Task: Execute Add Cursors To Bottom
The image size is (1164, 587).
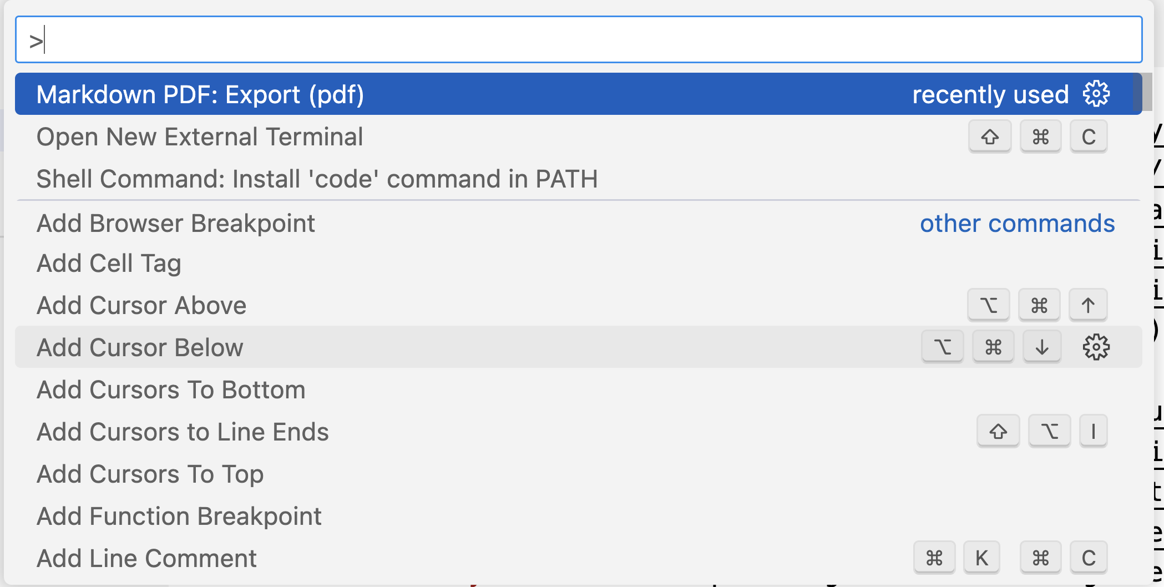Action: pyautogui.click(x=171, y=389)
